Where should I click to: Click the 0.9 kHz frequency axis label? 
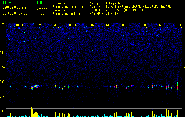point(3,67)
